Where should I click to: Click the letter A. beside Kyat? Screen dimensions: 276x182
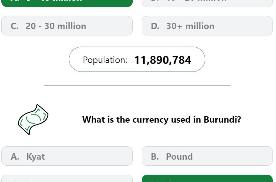coord(15,156)
